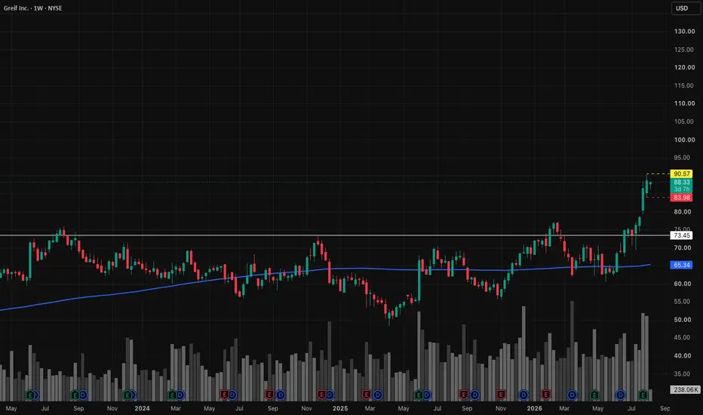The width and height of the screenshot is (703, 415).
Task: Open the green earnings marker near May 2026
Action: (594, 395)
